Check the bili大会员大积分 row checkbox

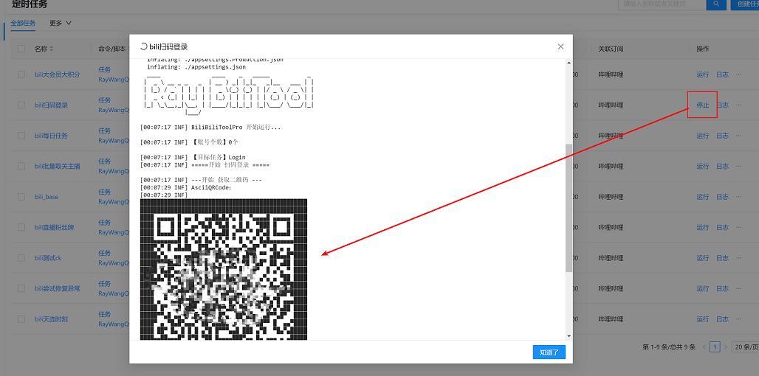[21, 74]
